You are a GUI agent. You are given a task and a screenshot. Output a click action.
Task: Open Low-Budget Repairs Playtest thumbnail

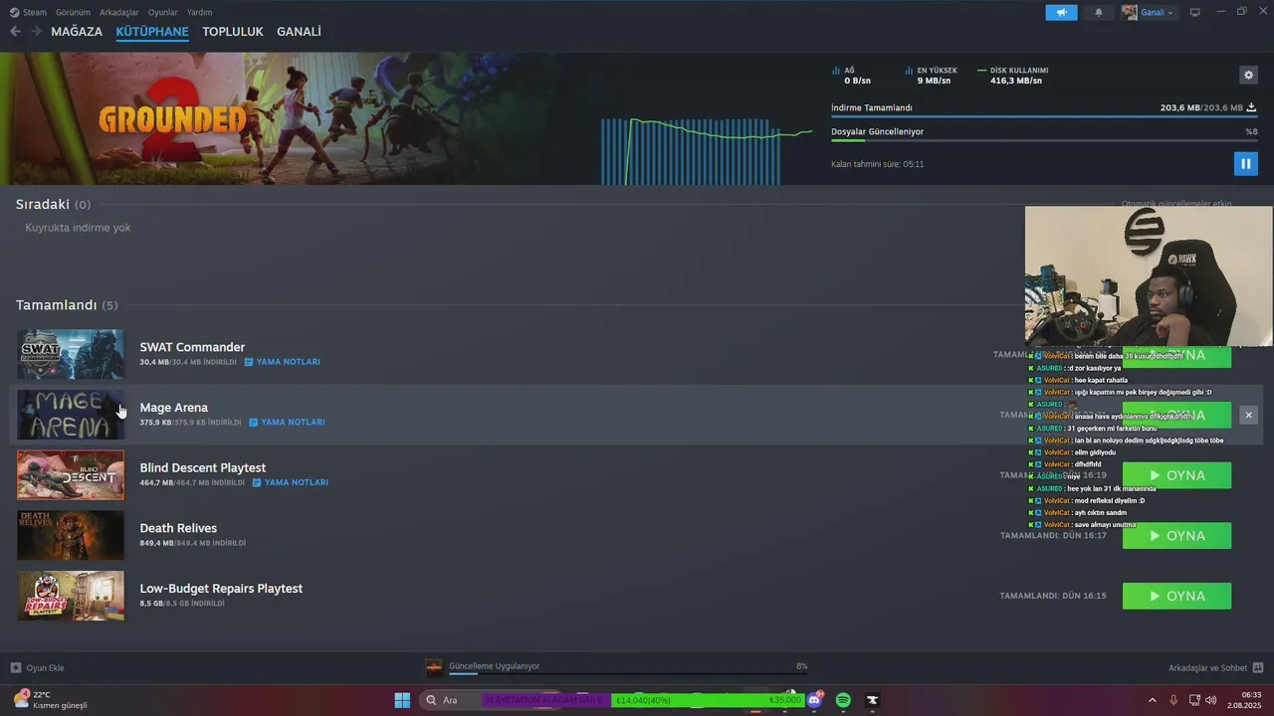click(71, 596)
